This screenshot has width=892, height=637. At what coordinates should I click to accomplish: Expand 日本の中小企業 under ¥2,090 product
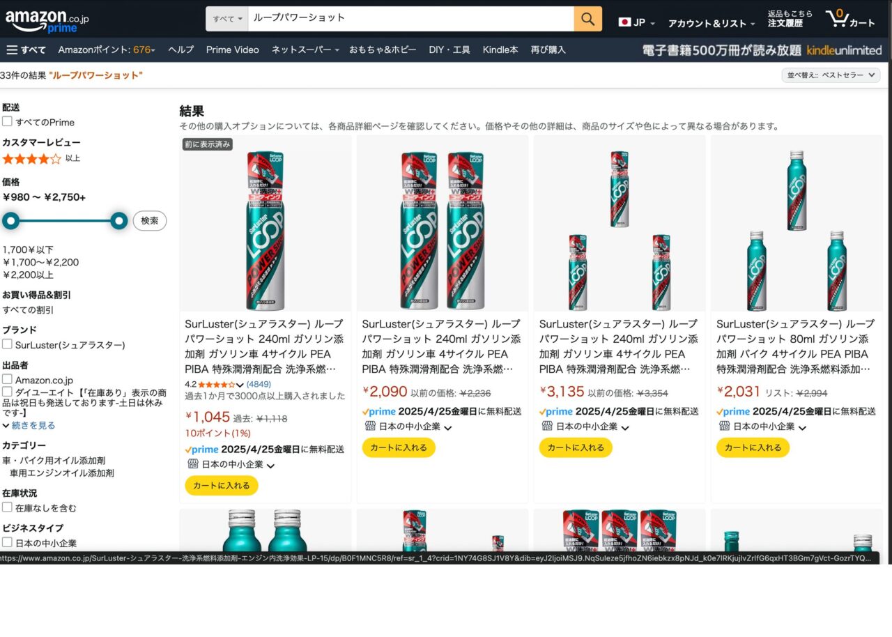coord(447,427)
